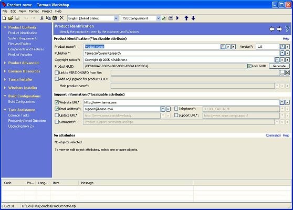Open the Help menu in the menu bar

tap(58, 11)
